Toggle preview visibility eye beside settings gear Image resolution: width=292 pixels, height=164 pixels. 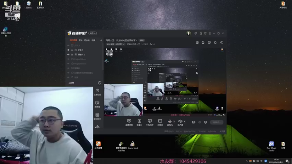point(200,122)
